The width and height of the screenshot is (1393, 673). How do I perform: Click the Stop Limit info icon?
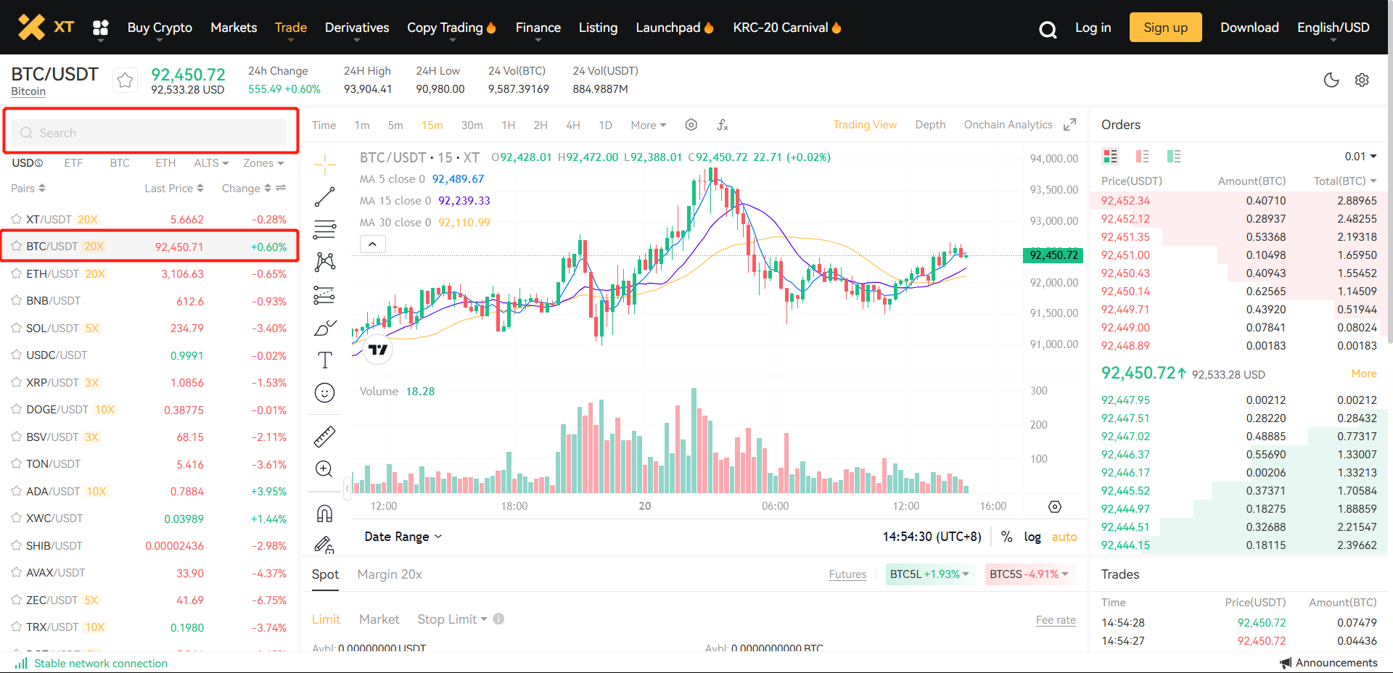tap(498, 619)
